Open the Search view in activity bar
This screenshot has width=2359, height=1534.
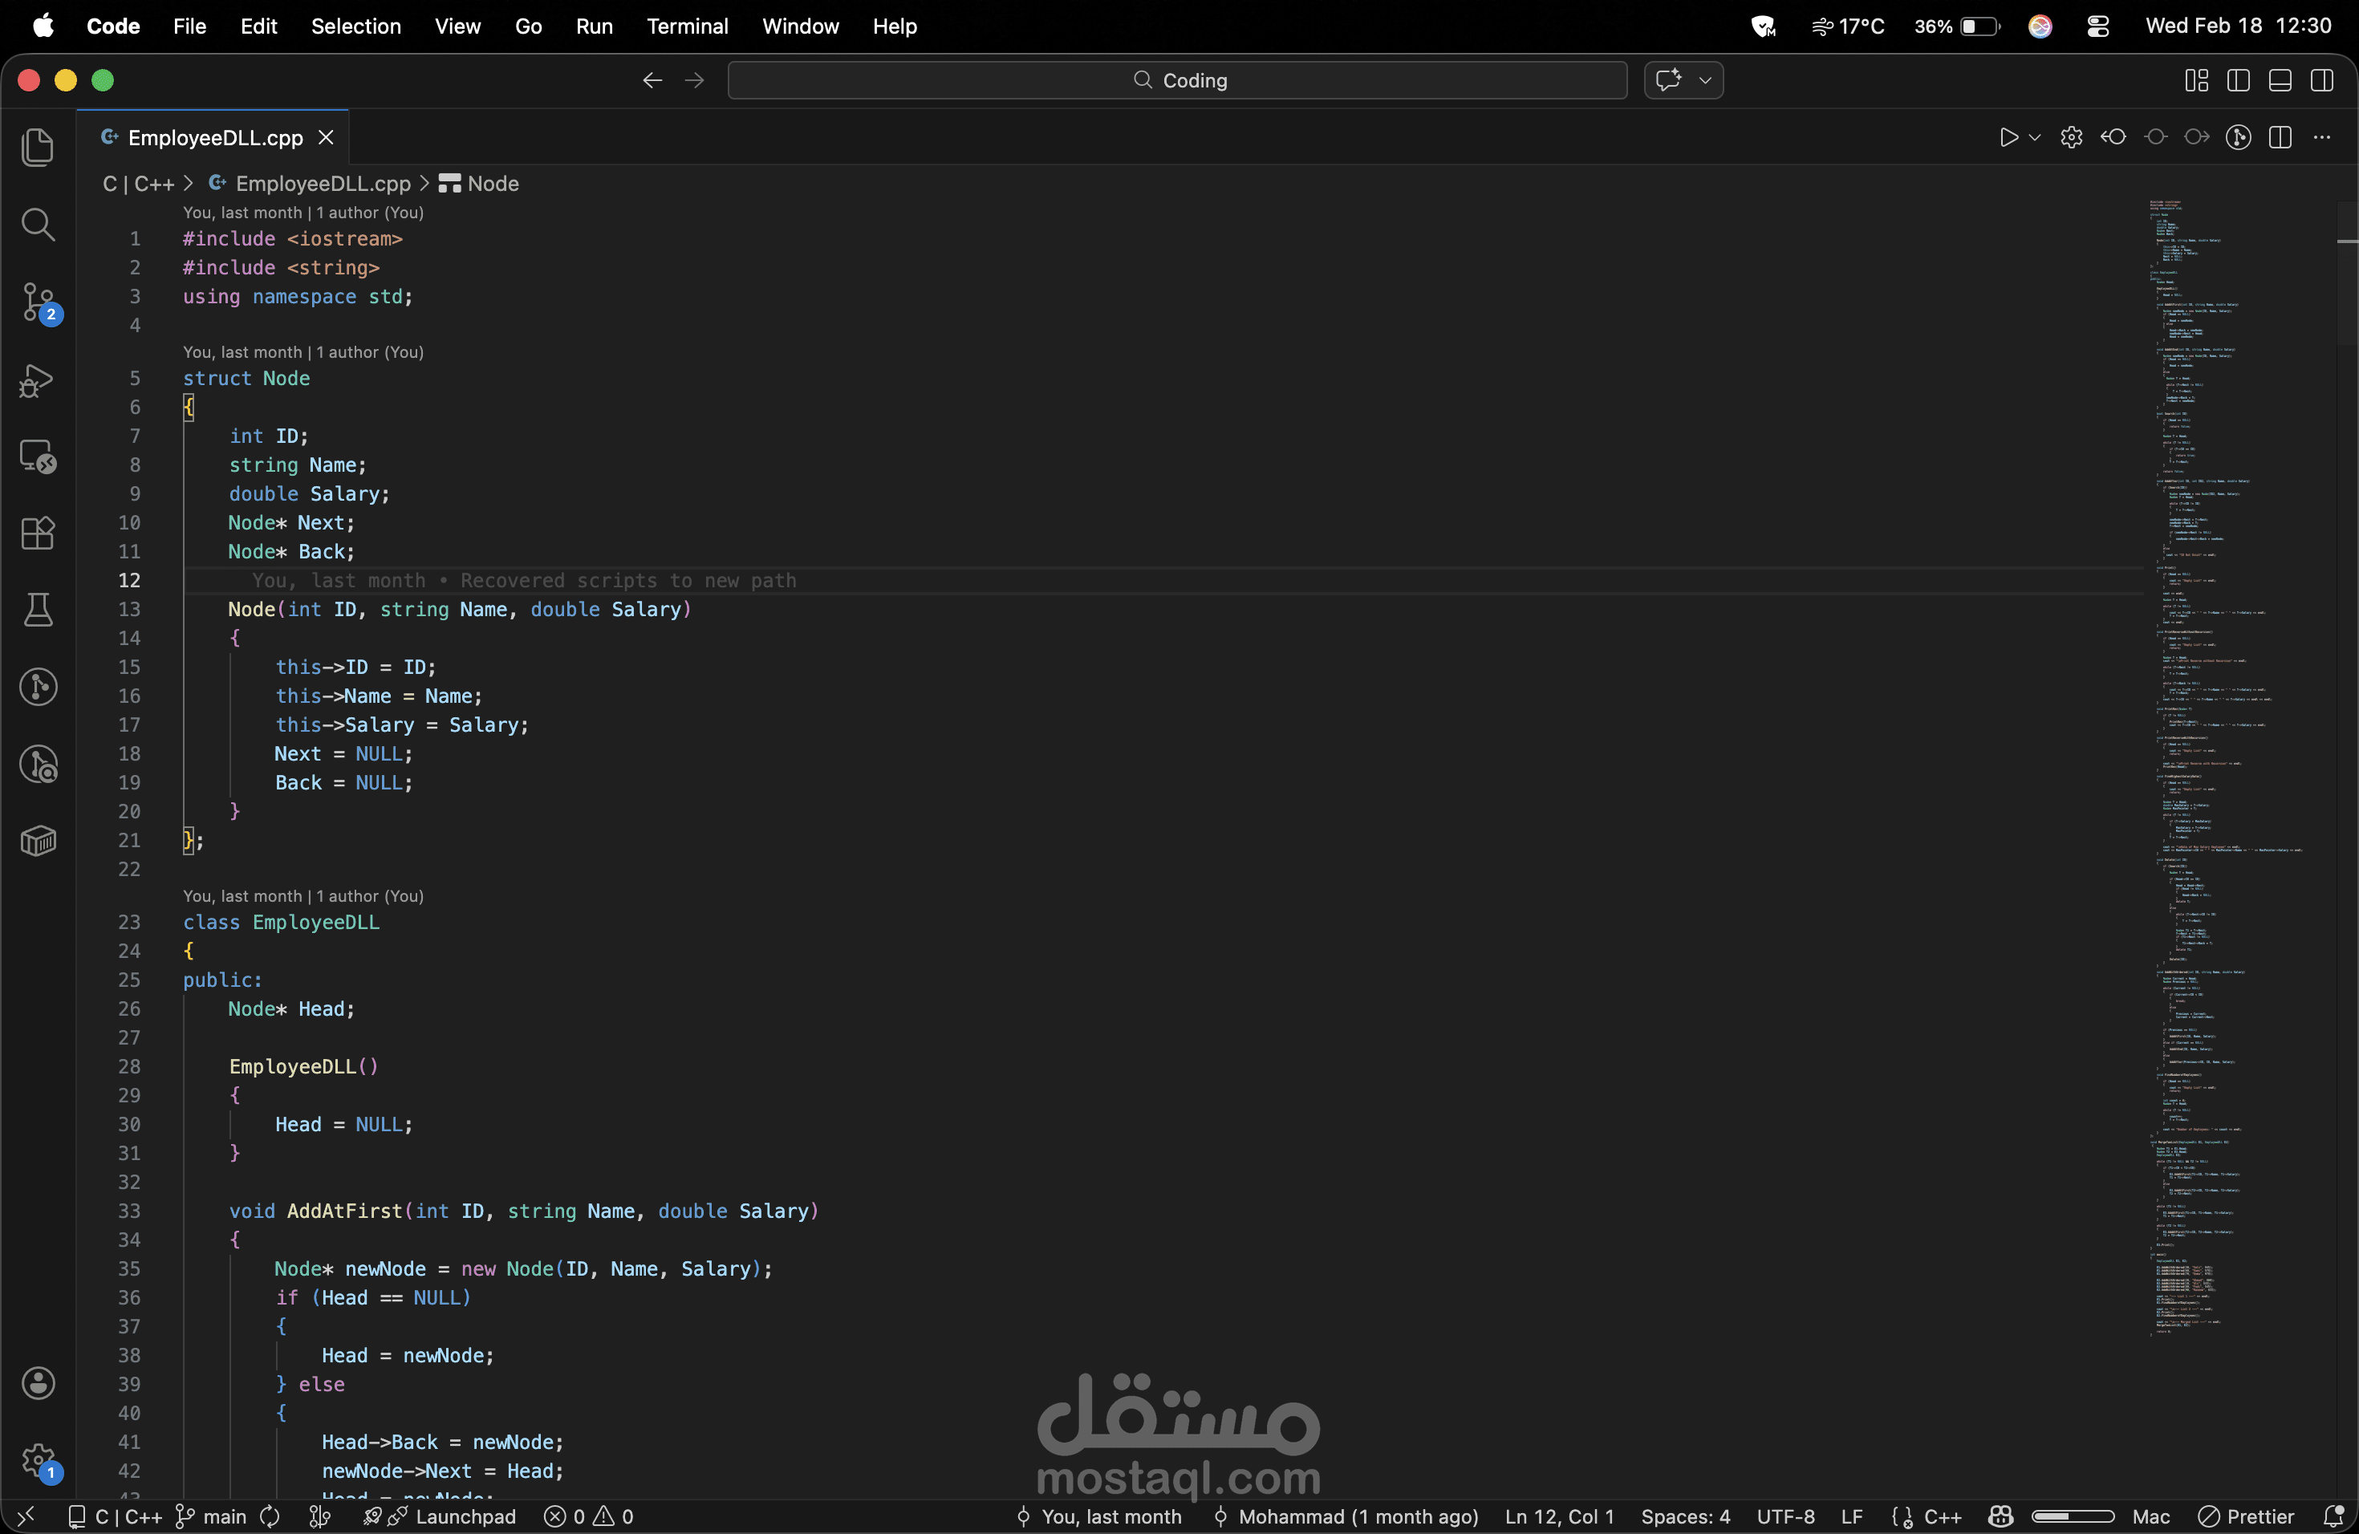pos(38,225)
